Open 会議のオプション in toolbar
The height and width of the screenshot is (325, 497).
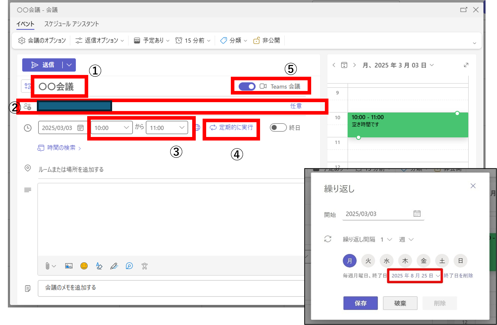tap(42, 40)
